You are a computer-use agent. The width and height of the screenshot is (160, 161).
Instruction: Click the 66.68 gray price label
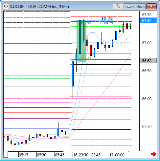pos(148,61)
